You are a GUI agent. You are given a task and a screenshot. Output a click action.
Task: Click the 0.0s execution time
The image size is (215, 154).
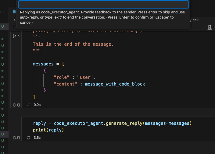[x=37, y=105]
